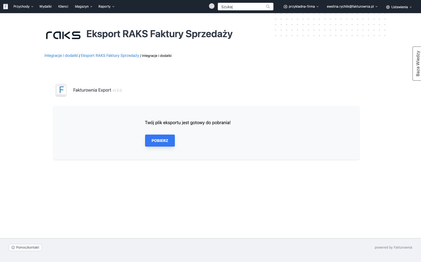Click the RAKS logo in the heading
421x262 pixels.
click(63, 35)
